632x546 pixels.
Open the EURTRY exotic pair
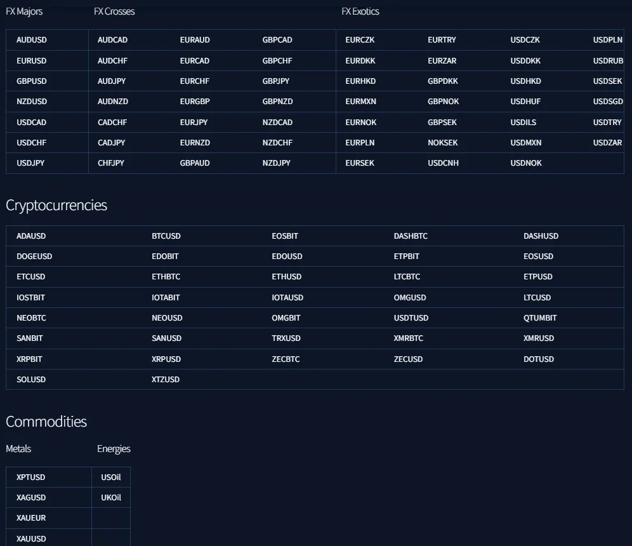point(442,40)
